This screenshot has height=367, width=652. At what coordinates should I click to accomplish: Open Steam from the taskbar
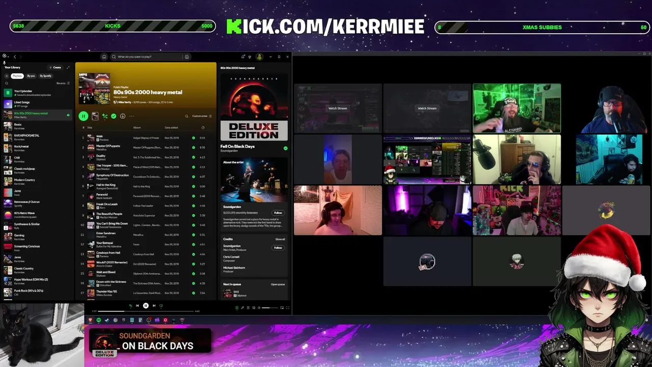coord(107,320)
